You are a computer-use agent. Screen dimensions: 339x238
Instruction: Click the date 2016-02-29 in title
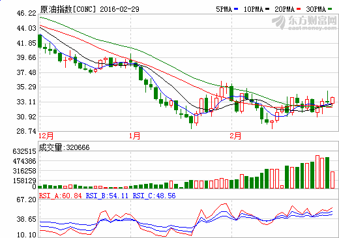119,9
